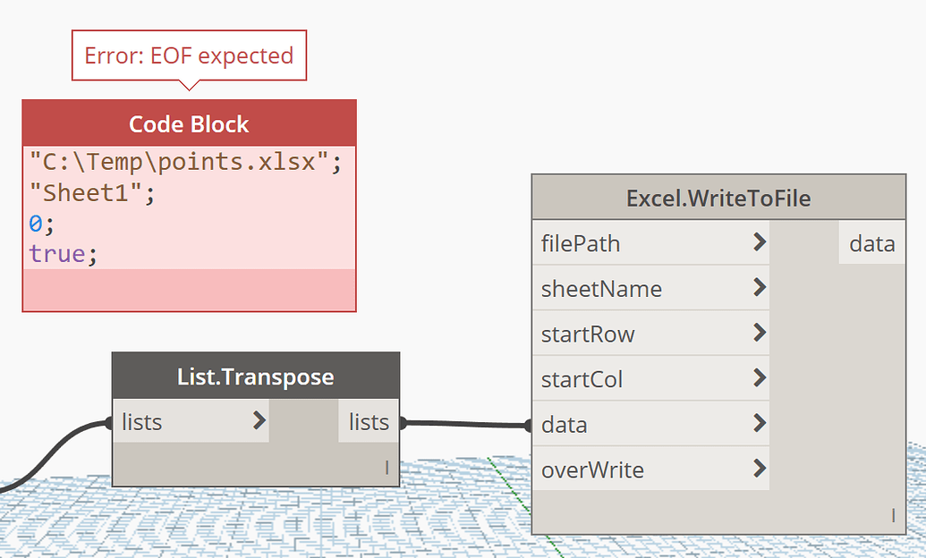Click the data input arrow on Excel.WriteToFile
Screen dimensions: 926x558
(761, 423)
